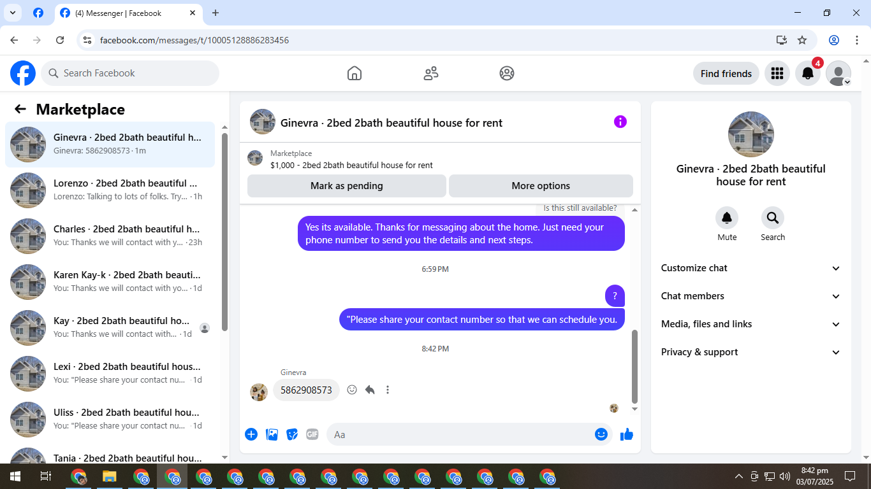Focus the Search Facebook field
871x489 pixels.
(x=130, y=73)
